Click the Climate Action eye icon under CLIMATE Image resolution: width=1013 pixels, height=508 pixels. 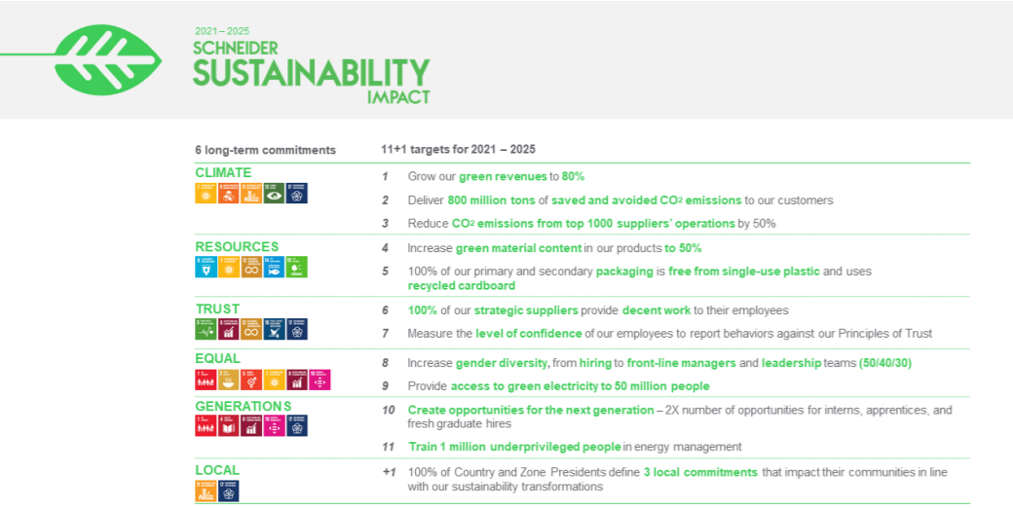pos(275,193)
